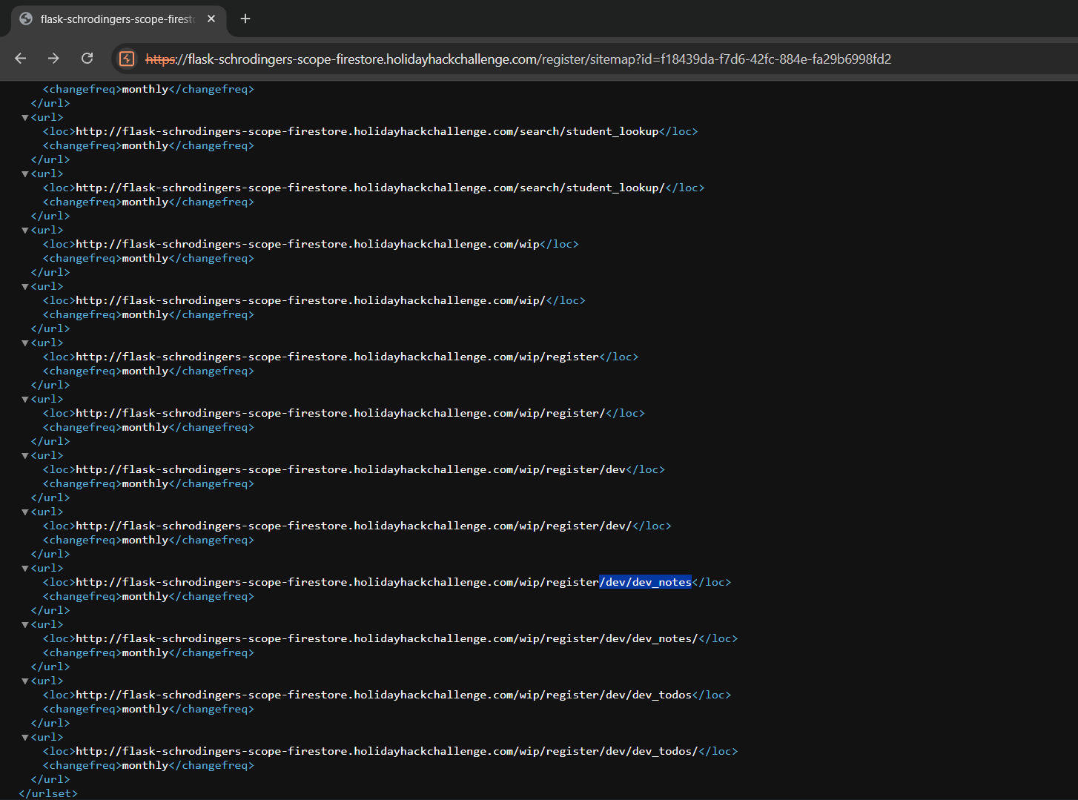The height and width of the screenshot is (800, 1078).
Task: Click the dev_todos URL text without trailing slash
Action: pos(383,695)
